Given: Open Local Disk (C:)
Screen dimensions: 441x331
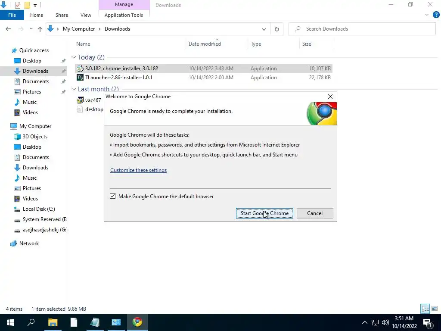Looking at the screenshot, I should pos(39,209).
